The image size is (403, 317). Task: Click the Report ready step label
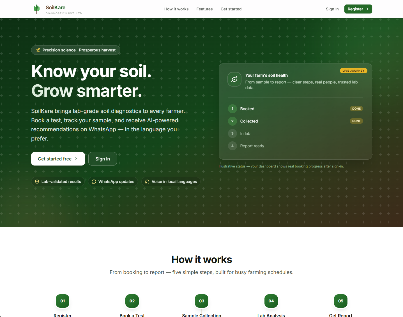pos(252,146)
